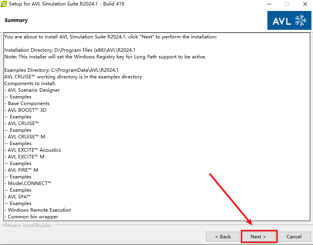This screenshot has height=245, width=313.
Task: Minimize the setup window
Action: point(269,4)
